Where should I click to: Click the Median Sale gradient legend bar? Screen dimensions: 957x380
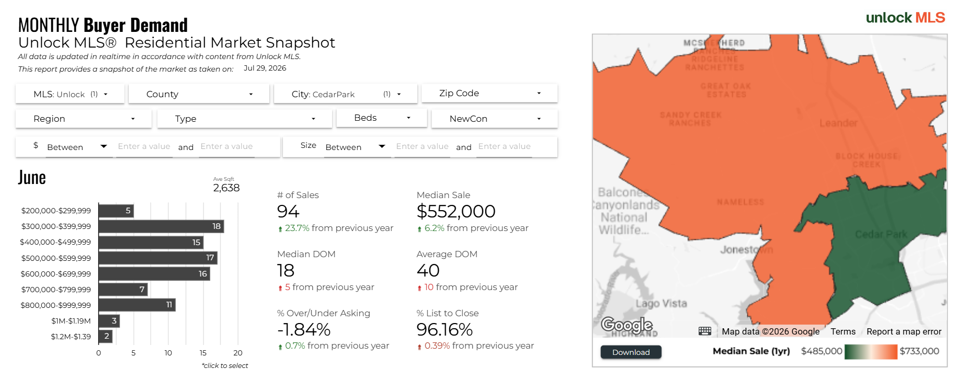coord(871,351)
